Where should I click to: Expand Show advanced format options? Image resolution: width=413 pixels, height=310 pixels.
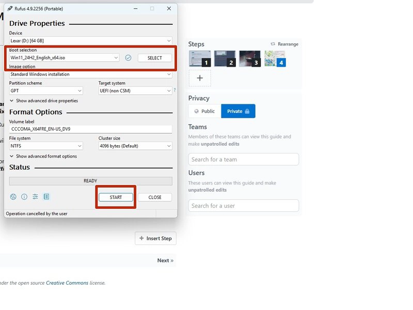click(43, 156)
